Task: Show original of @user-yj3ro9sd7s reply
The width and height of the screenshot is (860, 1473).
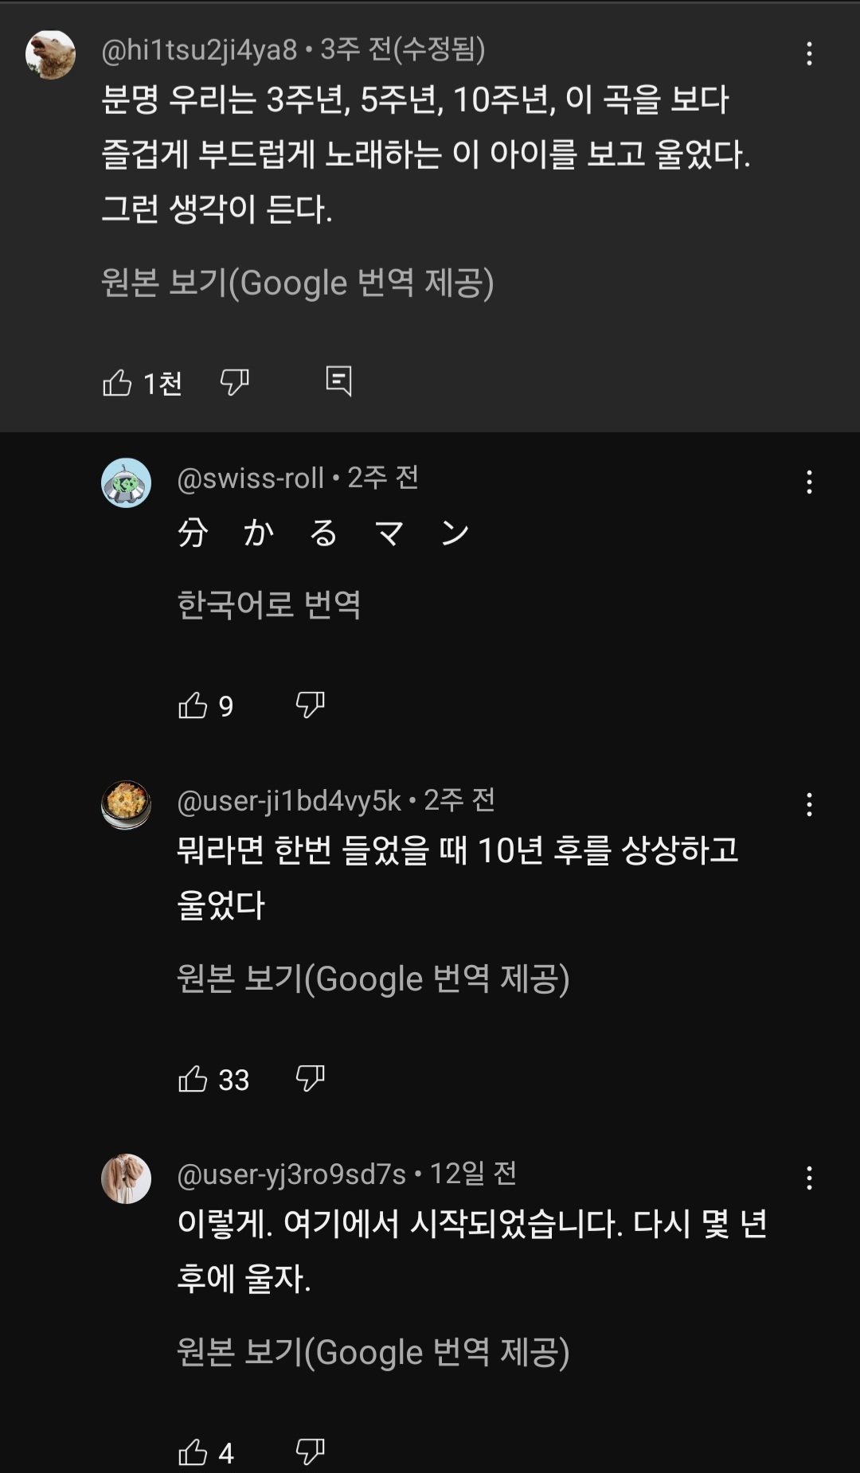Action: 373,1352
